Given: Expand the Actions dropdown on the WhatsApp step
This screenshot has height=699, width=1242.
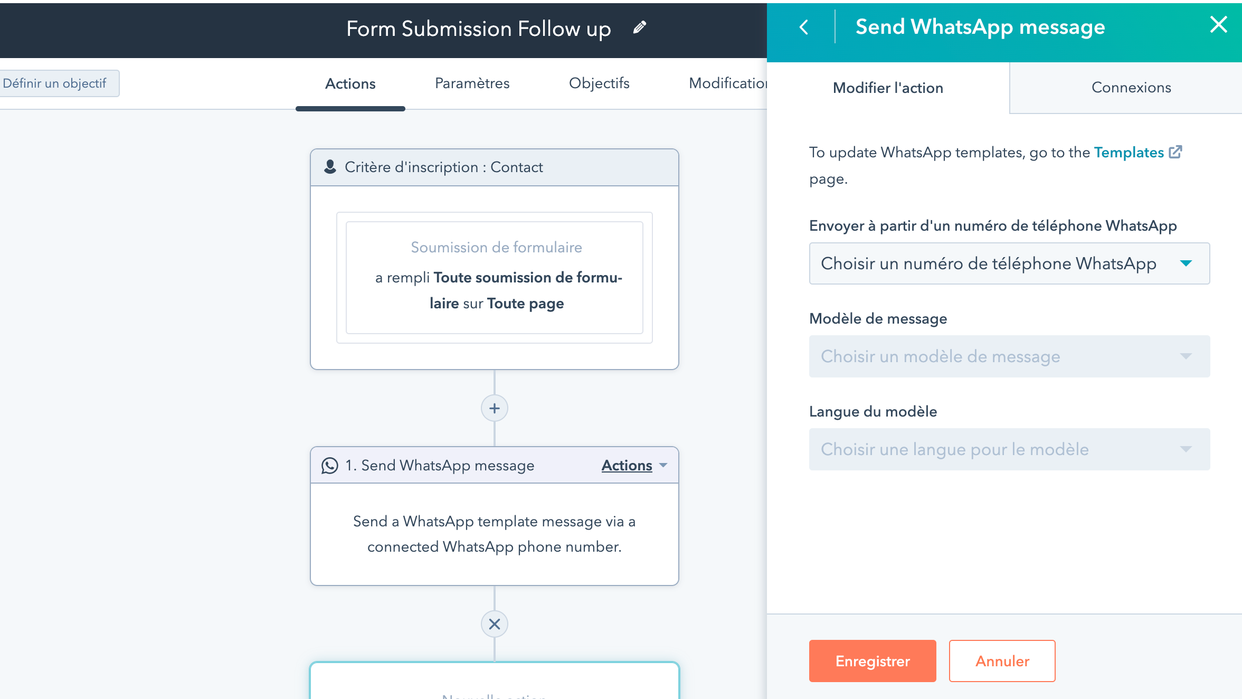Looking at the screenshot, I should click(x=632, y=465).
